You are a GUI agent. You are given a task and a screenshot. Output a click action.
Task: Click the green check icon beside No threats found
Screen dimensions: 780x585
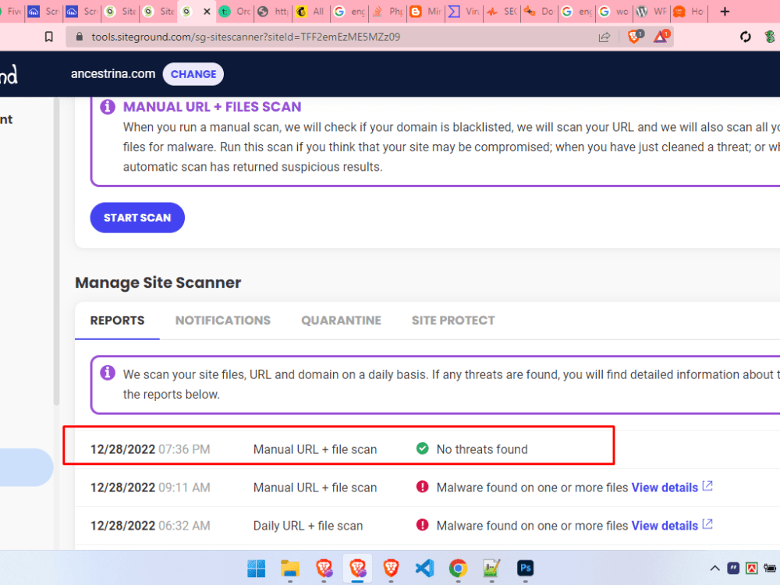[x=422, y=448]
